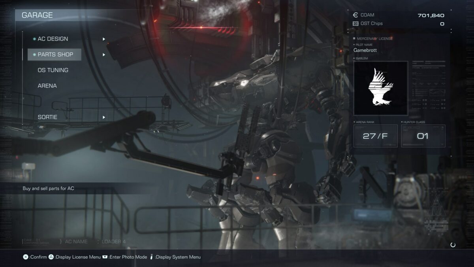Select the OS TUNING menu entry
474x267 pixels.
(x=54, y=70)
